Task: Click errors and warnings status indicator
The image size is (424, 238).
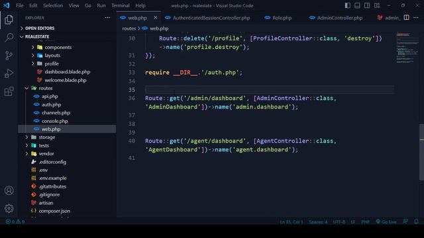Action: click(15, 221)
